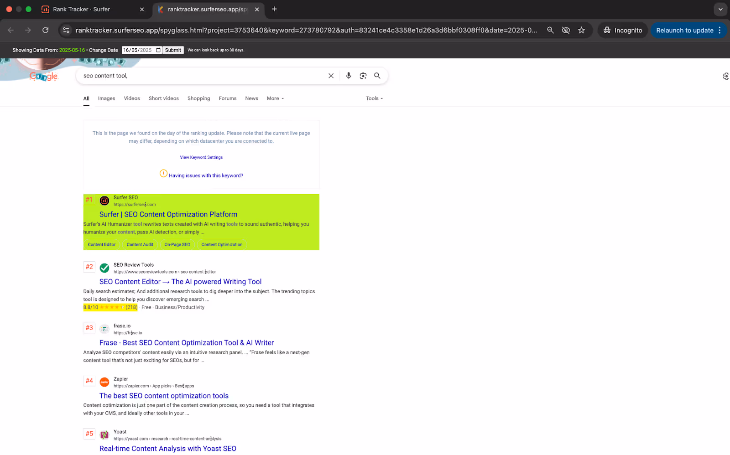The image size is (730, 455).
Task: Open a new browser tab
Action: 274,9
